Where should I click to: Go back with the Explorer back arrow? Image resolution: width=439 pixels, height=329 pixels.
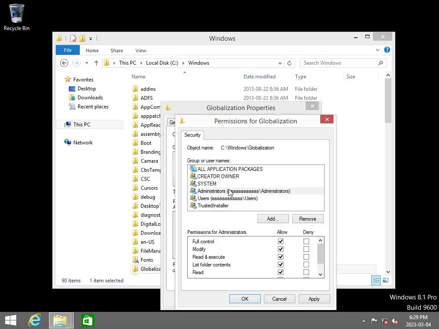point(64,63)
